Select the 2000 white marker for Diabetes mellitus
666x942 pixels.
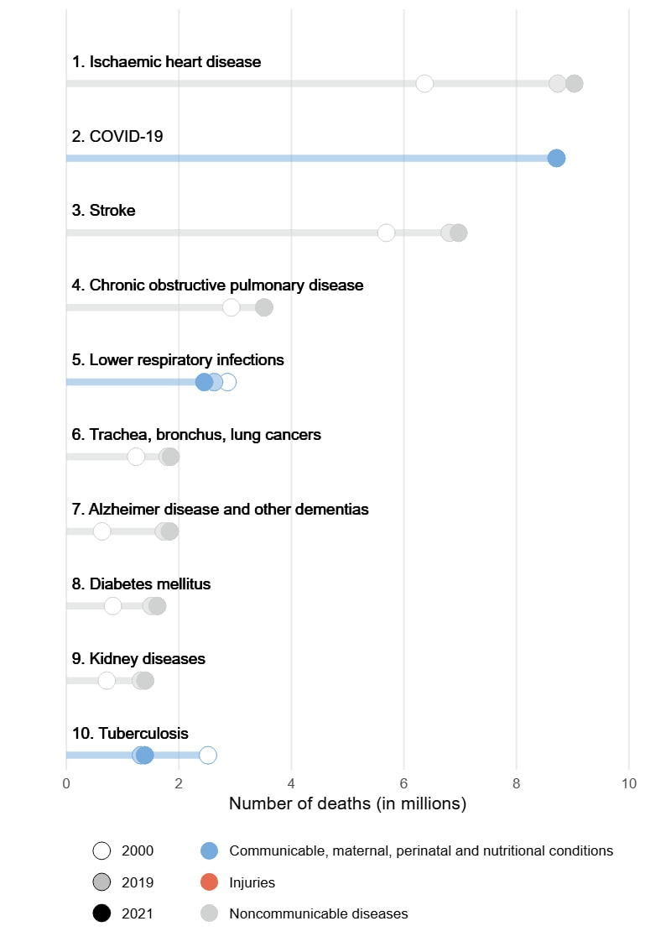coord(112,605)
